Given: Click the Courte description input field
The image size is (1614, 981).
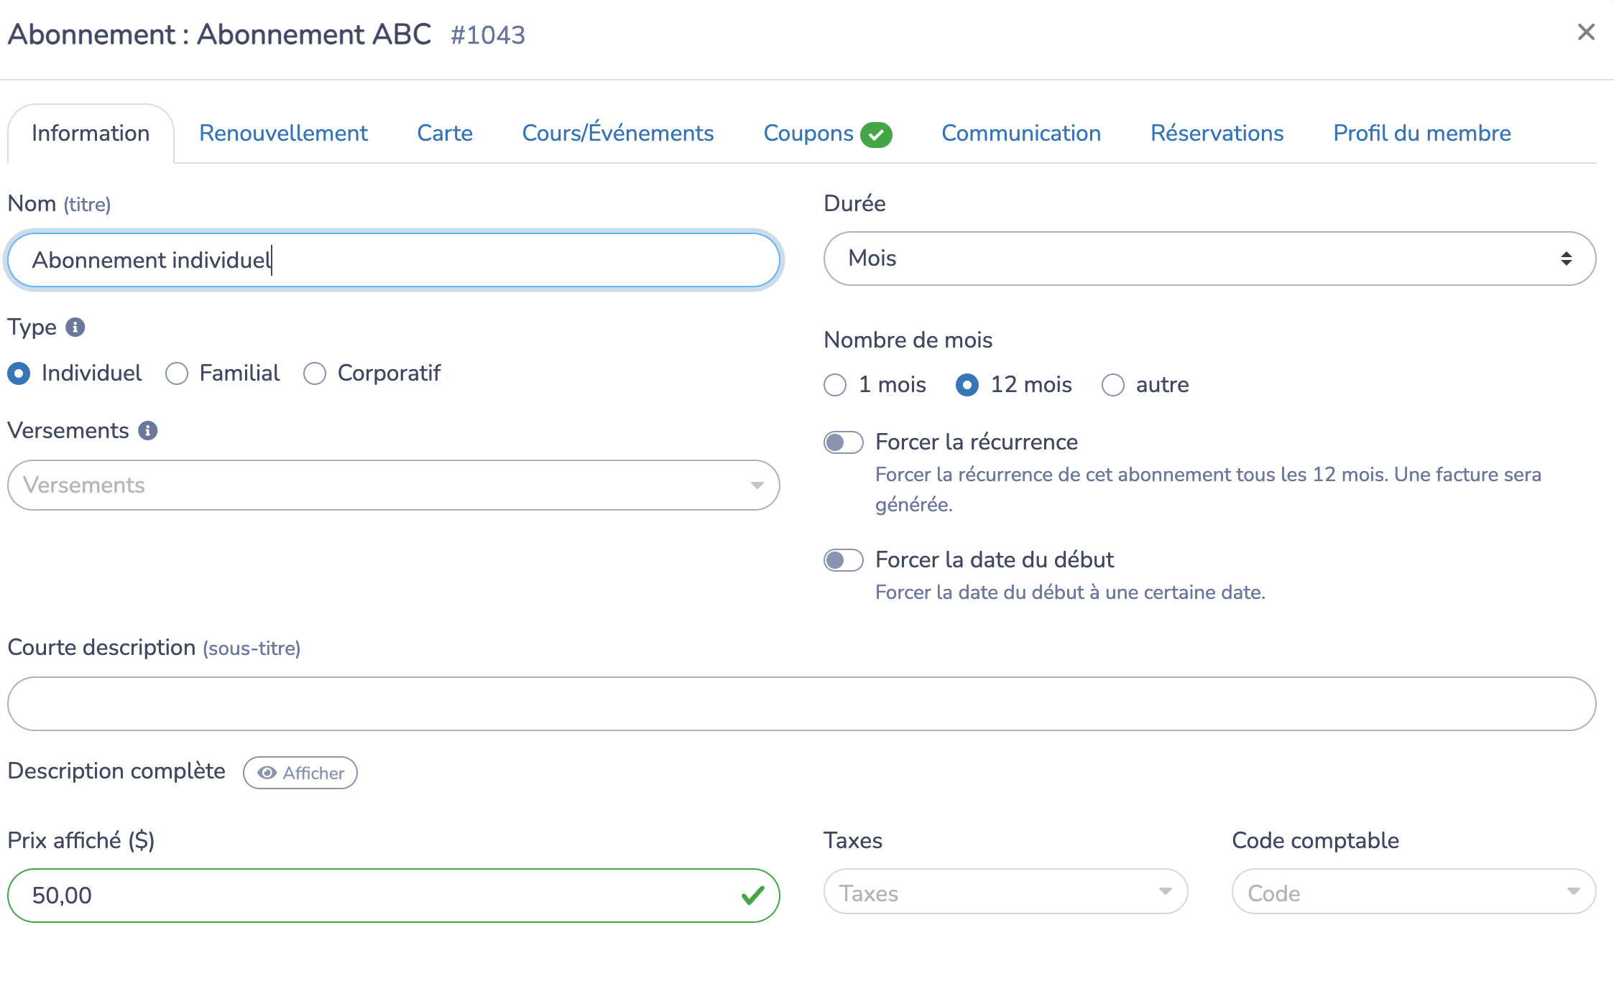Looking at the screenshot, I should pos(801,704).
